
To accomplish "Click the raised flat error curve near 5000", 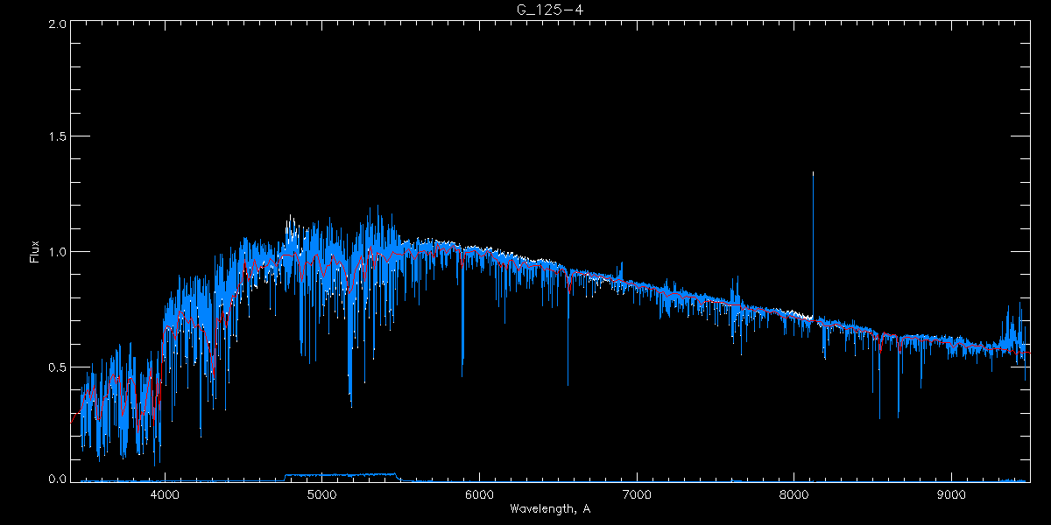I will (342, 474).
